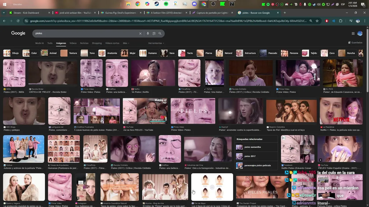
Task: Open related search pieles samantha
Action: (257, 147)
